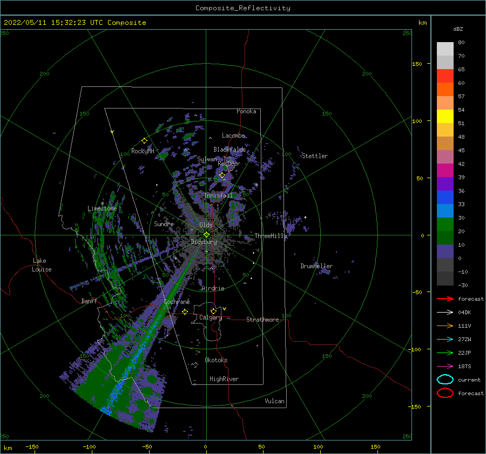Viewport: 486px width, 454px height.
Task: Click the 22JP legend label
Action: tap(464, 353)
